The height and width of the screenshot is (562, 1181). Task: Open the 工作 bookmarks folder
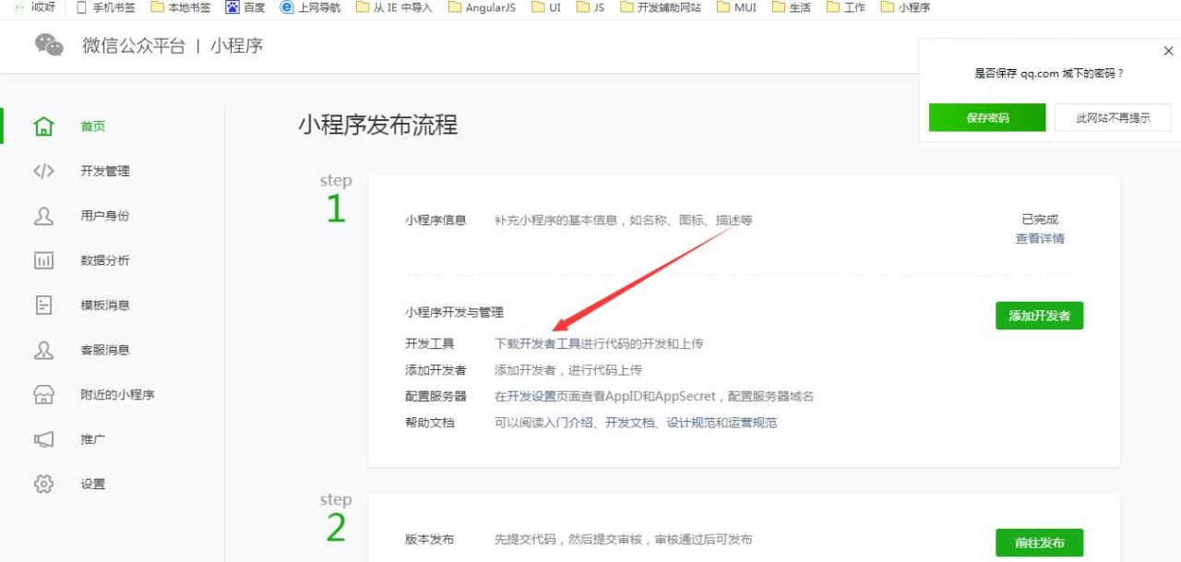point(846,7)
